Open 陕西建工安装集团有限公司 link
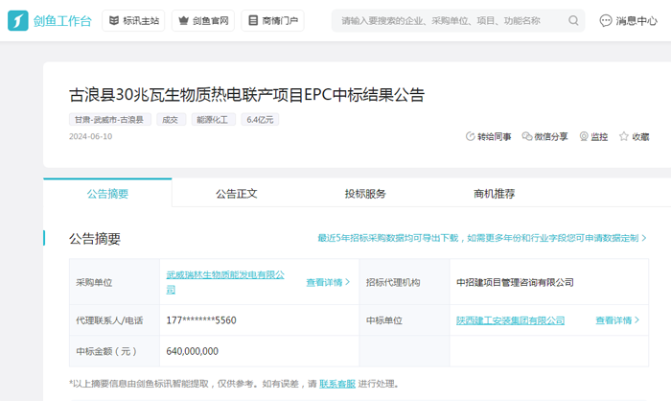Screen dimensions: 671x401 point(511,320)
